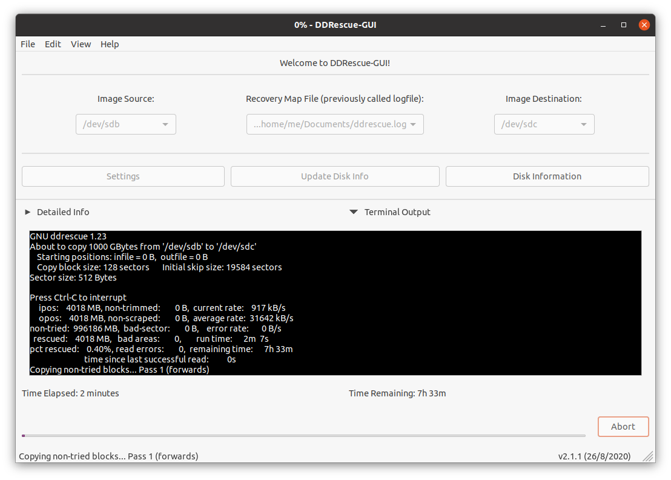Click the 'rescued: 4018 MB' terminal line
671x480 pixels.
151,339
